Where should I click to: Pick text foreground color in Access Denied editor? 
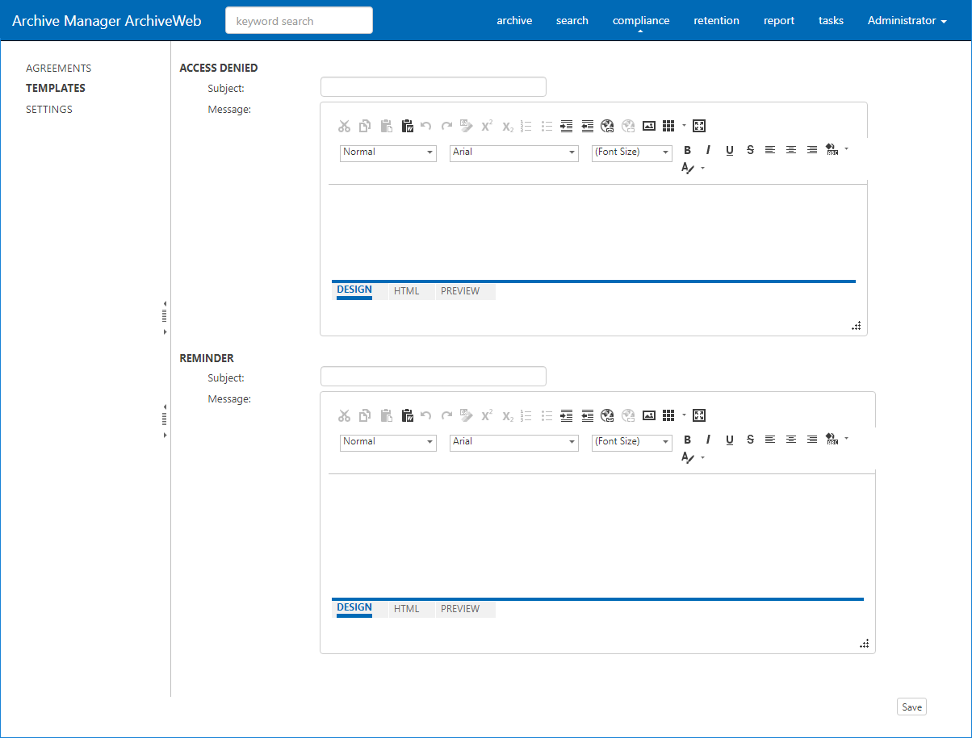[688, 169]
